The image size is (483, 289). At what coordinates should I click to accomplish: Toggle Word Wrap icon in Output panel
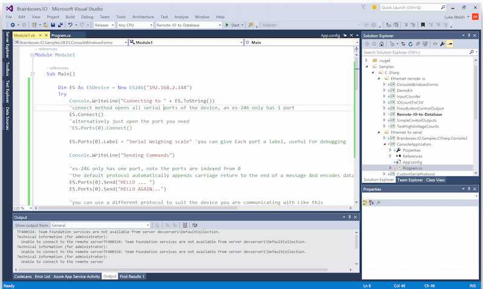pyautogui.click(x=194, y=225)
